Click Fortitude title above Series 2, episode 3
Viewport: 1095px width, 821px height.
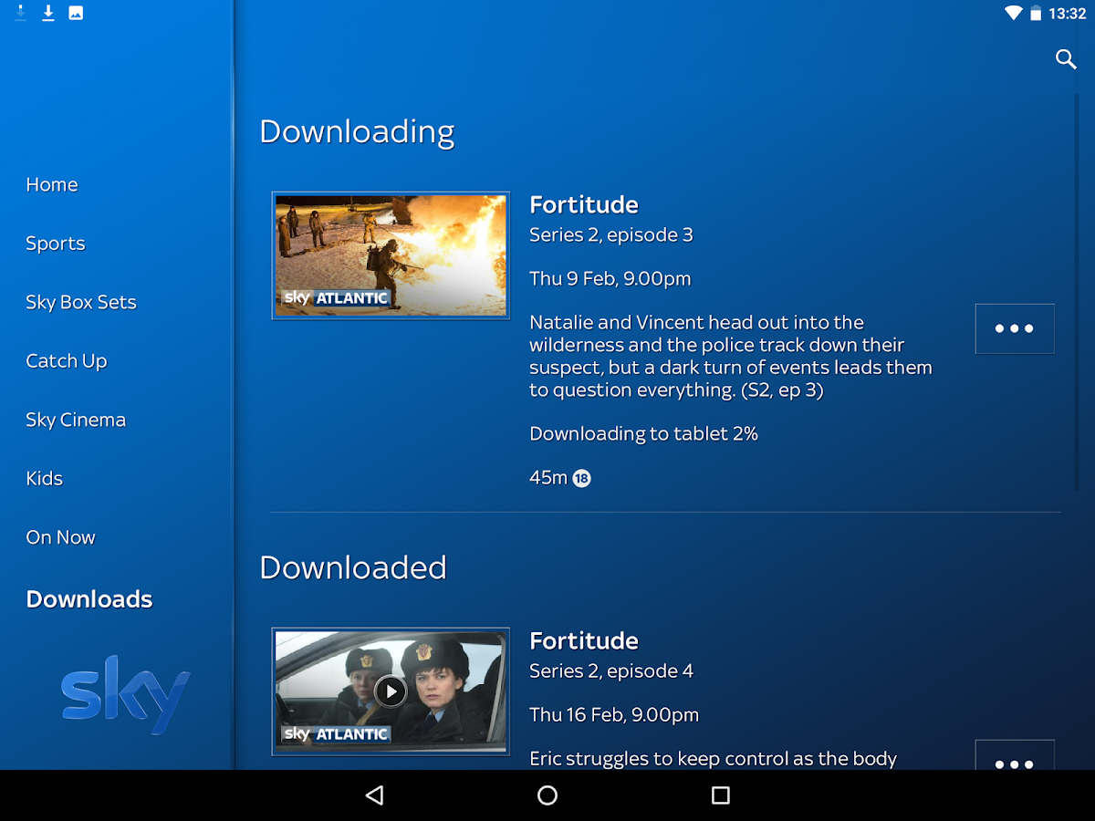coord(584,204)
